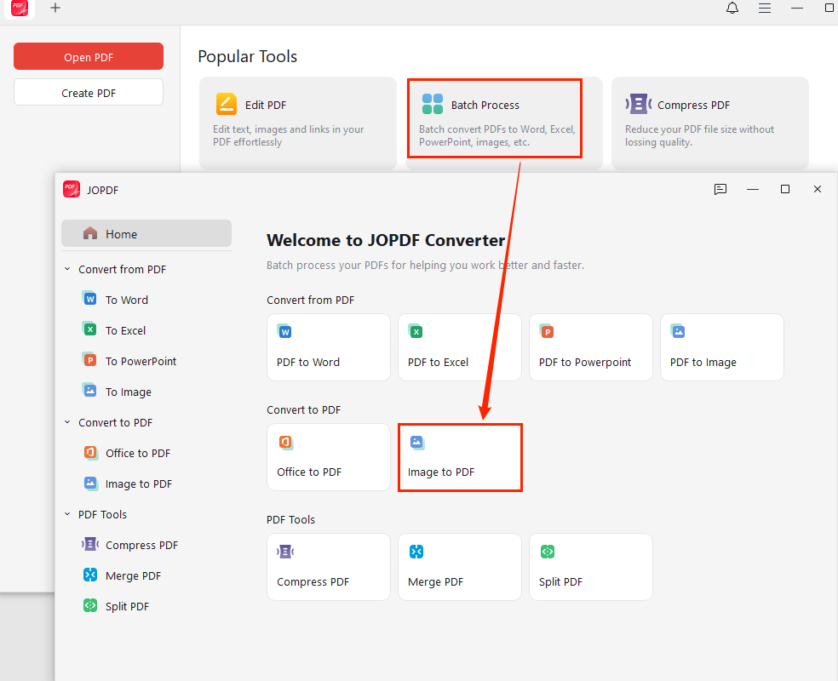
Task: Open the Compress PDF card in converter
Action: point(329,567)
